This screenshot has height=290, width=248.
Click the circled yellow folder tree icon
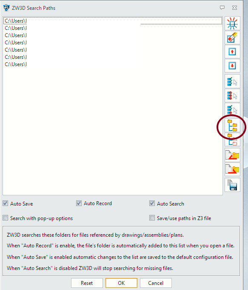[x=232, y=125]
